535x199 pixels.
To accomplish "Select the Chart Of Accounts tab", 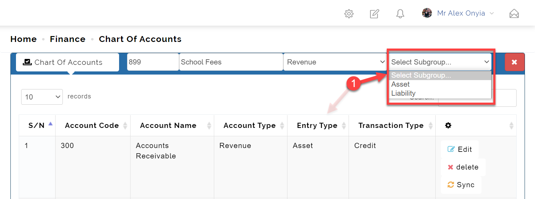I will click(x=67, y=62).
